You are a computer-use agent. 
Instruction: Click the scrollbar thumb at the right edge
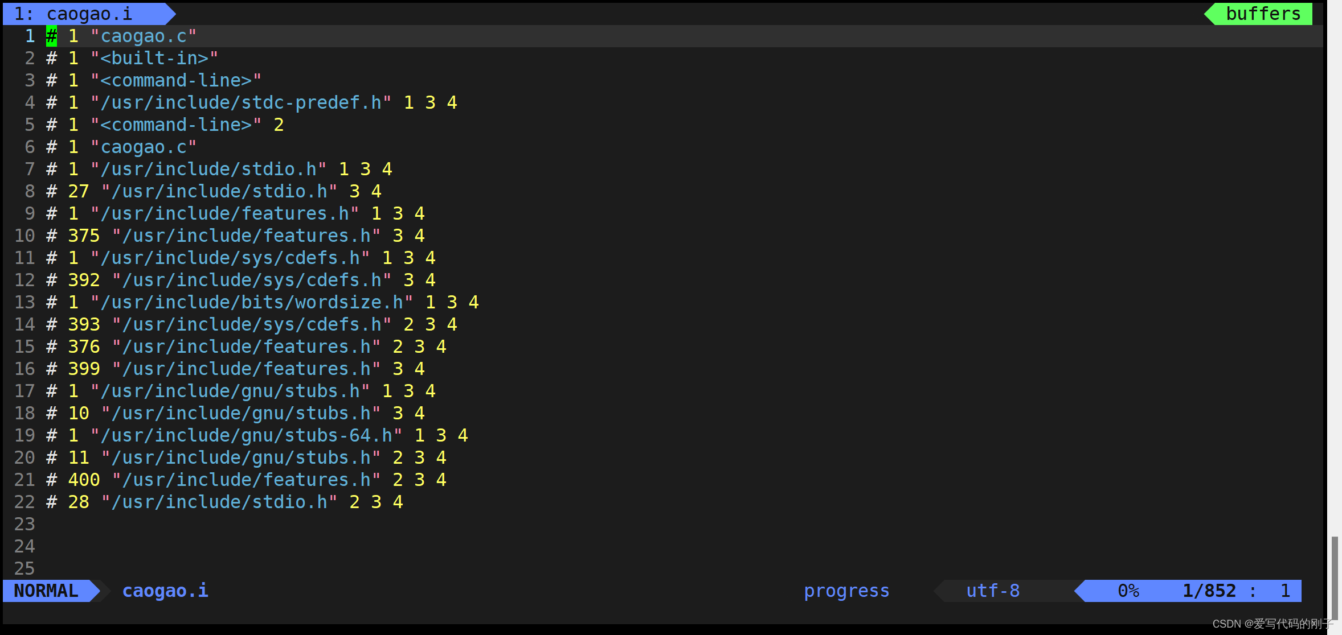point(1334,578)
